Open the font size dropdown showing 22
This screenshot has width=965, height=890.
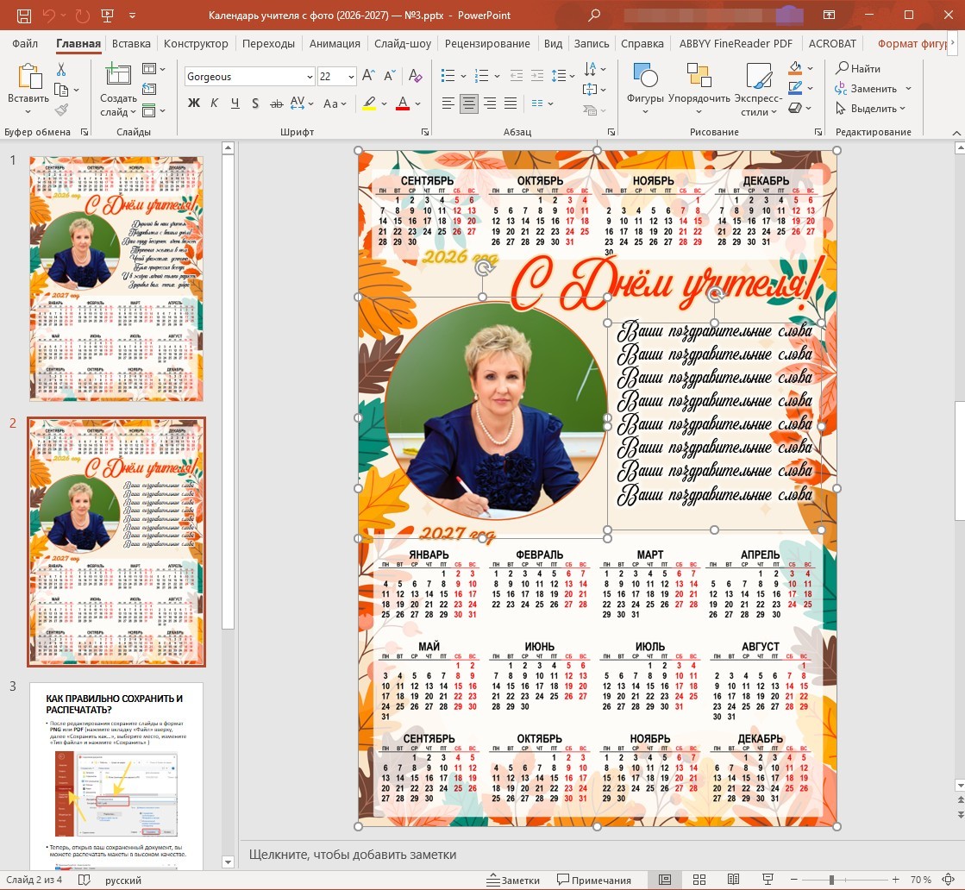336,76
